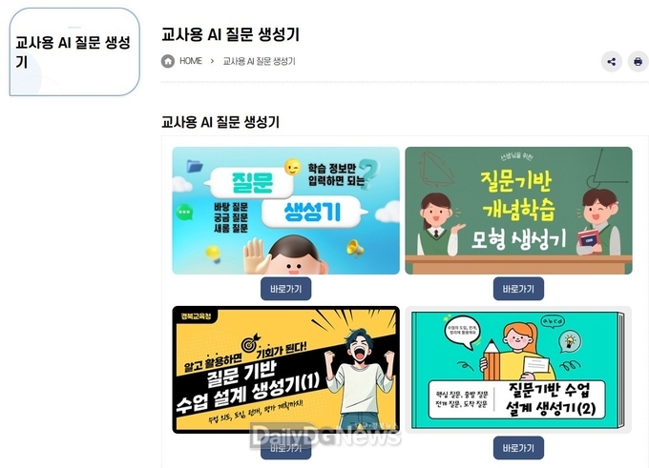The height and width of the screenshot is (468, 649).
Task: Click the print icon button
Action: point(638,62)
